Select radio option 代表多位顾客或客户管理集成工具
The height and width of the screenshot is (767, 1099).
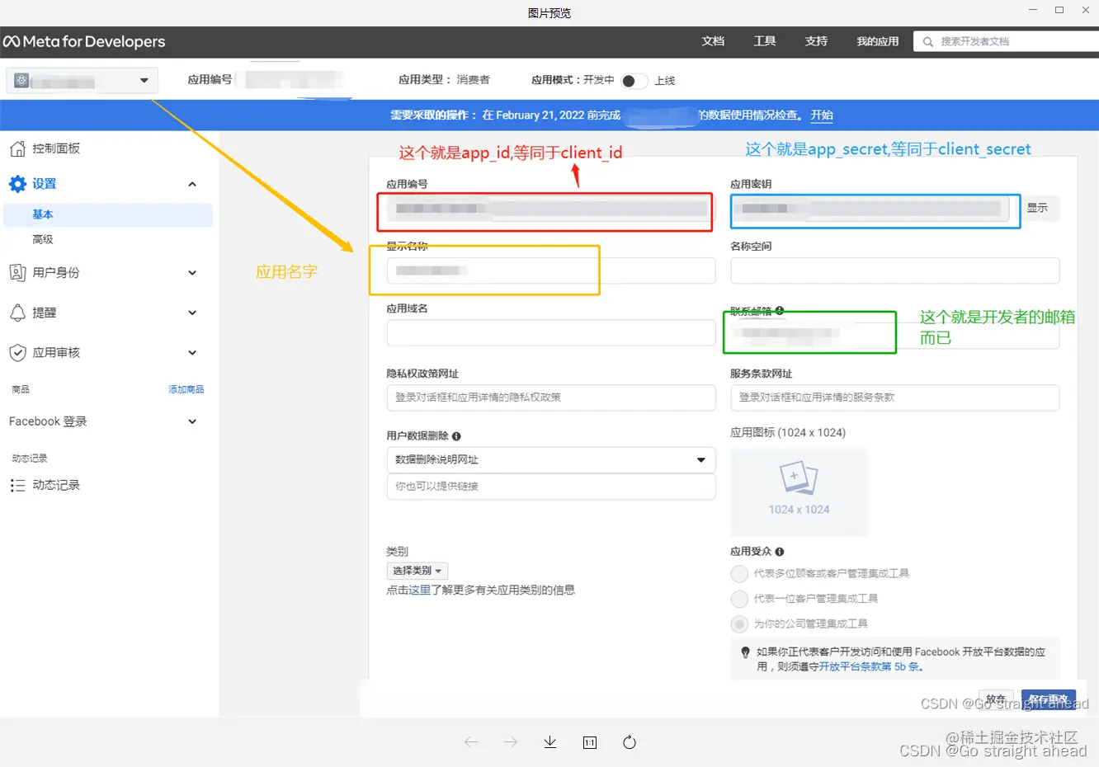click(x=739, y=574)
